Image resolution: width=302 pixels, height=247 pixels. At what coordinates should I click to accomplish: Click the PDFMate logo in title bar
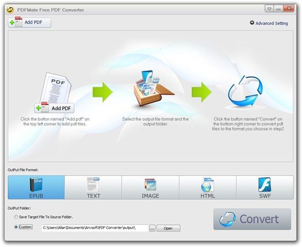coord(10,10)
